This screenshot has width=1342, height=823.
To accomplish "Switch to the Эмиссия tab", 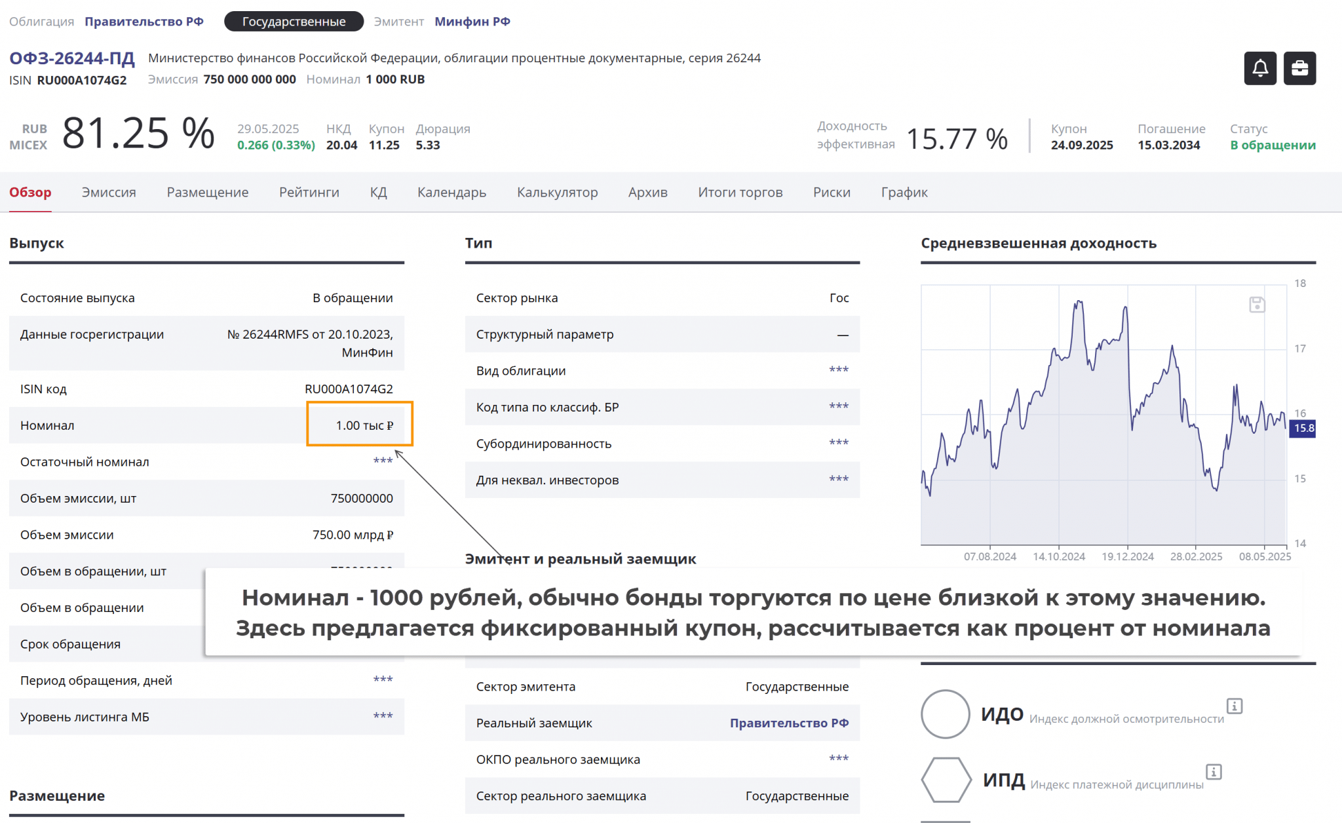I will (109, 193).
